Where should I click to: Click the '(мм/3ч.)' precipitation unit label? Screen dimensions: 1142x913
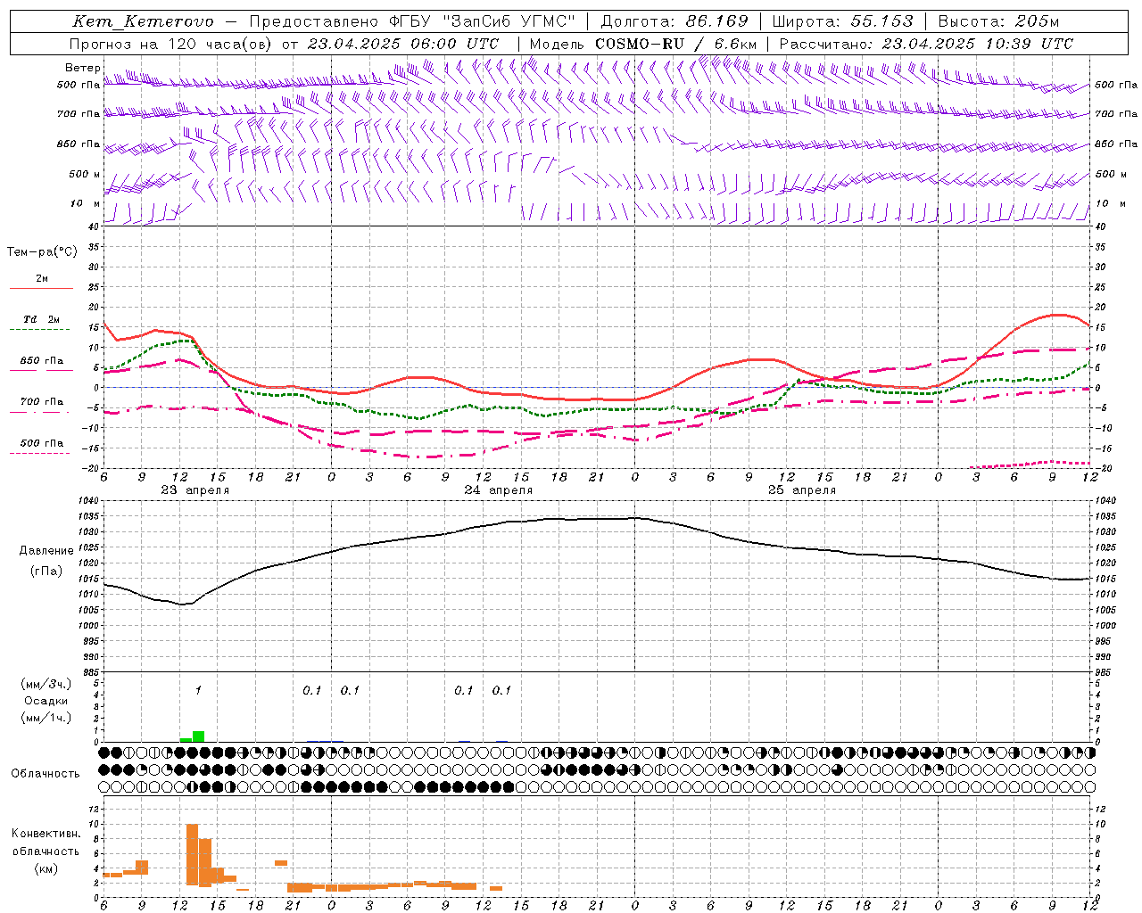coord(46,684)
